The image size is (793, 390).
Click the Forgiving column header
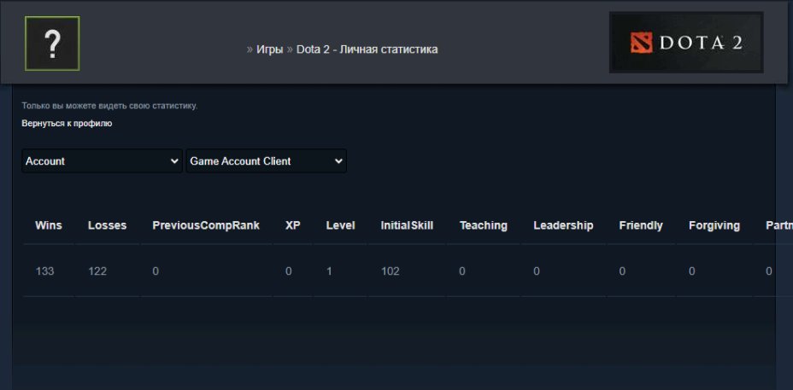(714, 225)
